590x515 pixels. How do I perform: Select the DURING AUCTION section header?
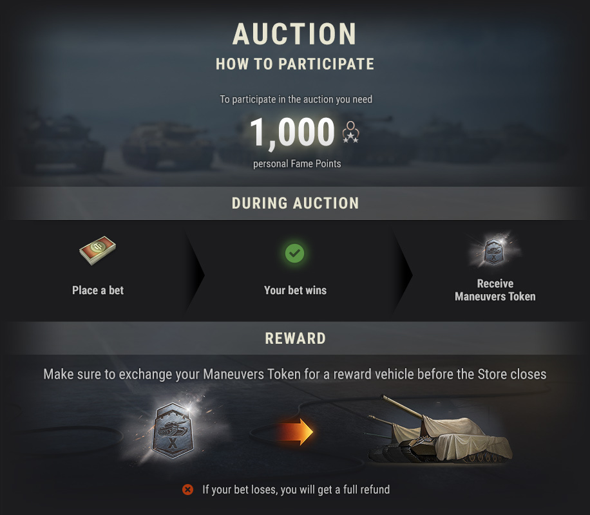295,203
